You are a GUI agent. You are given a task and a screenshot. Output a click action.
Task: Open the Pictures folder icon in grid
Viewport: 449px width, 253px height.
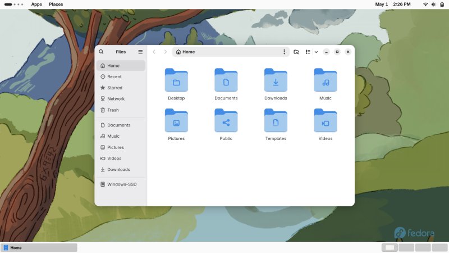point(176,120)
